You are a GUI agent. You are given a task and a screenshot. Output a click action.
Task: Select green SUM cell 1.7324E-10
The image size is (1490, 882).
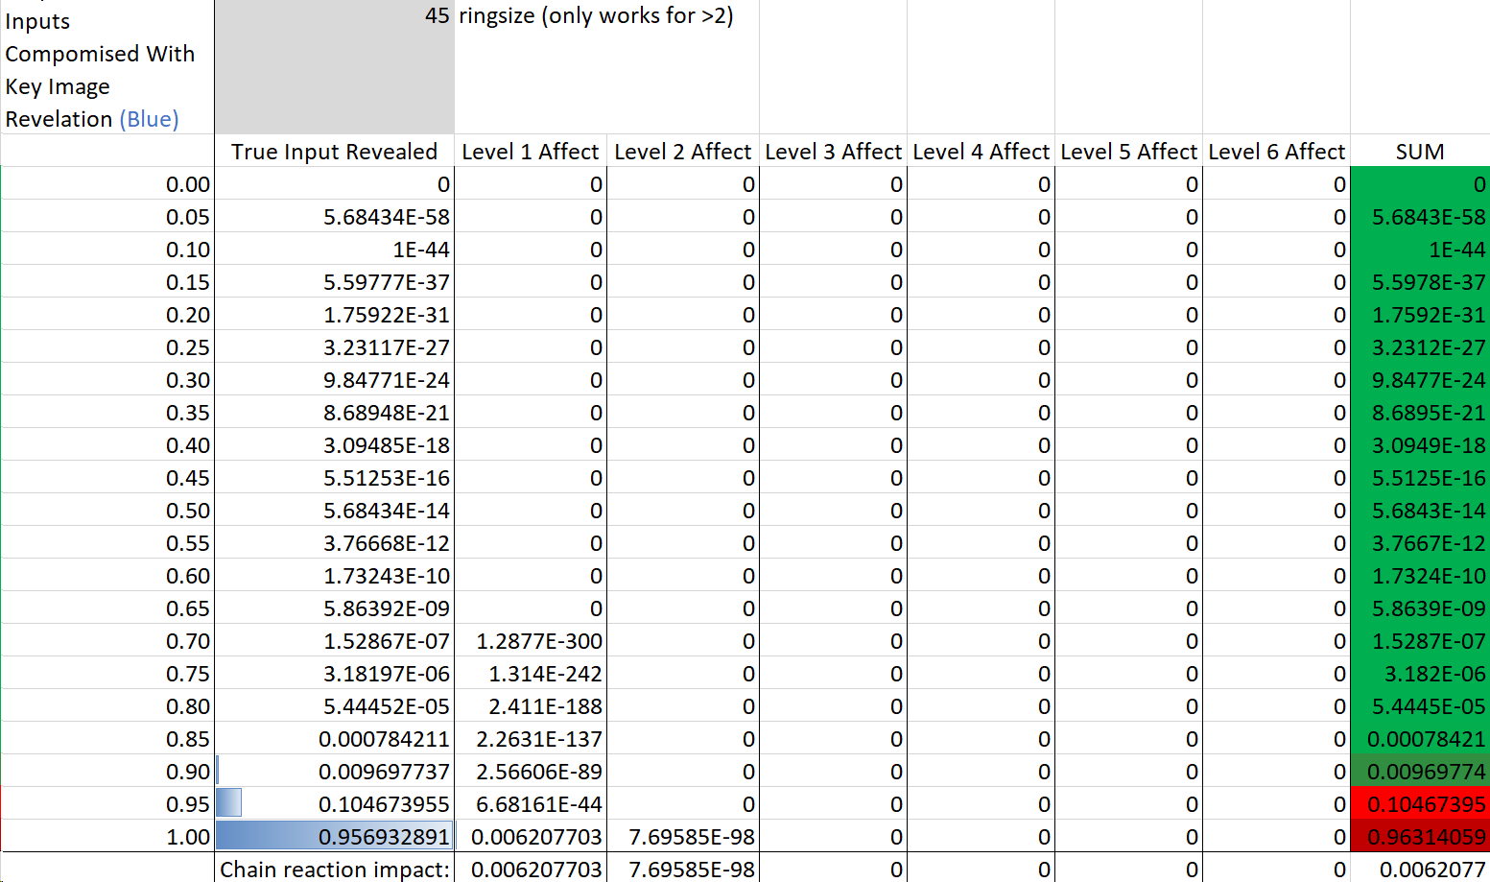point(1420,575)
